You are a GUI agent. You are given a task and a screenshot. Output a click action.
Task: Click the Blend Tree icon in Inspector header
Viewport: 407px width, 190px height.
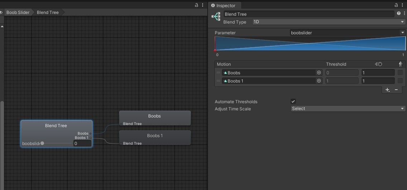(x=216, y=16)
